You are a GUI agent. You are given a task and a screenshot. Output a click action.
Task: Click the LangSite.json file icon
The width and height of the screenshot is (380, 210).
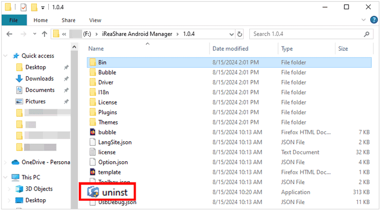click(x=93, y=142)
